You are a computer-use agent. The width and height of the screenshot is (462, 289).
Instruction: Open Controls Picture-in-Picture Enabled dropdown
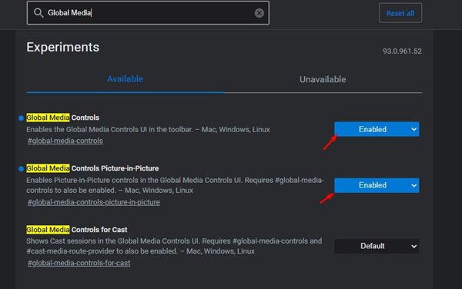377,185
